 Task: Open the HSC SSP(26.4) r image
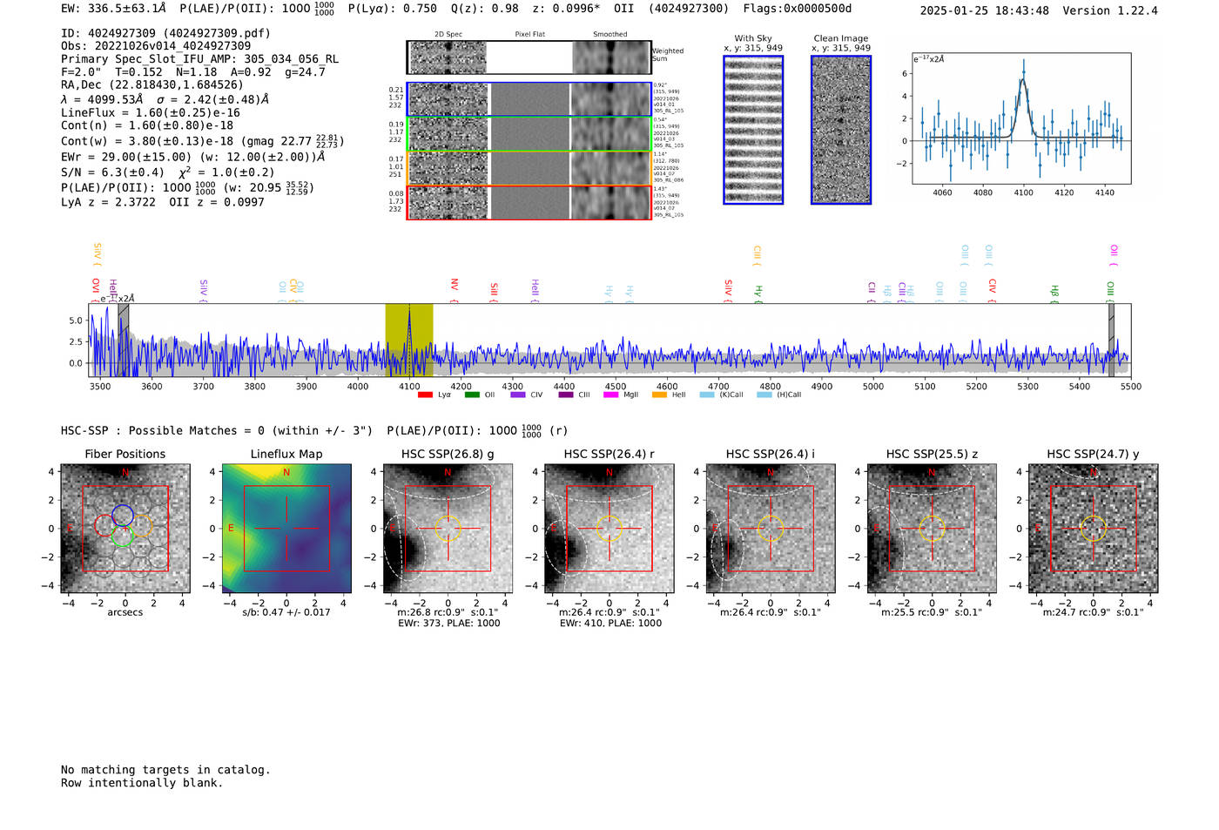609,529
